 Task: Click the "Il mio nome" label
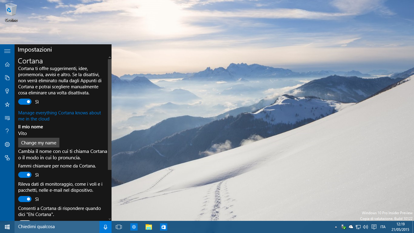[31, 127]
